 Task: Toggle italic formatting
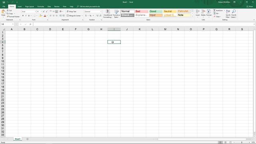26,16
